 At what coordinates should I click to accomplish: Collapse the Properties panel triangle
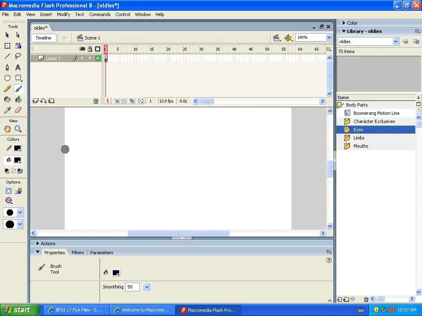pyautogui.click(x=38, y=252)
